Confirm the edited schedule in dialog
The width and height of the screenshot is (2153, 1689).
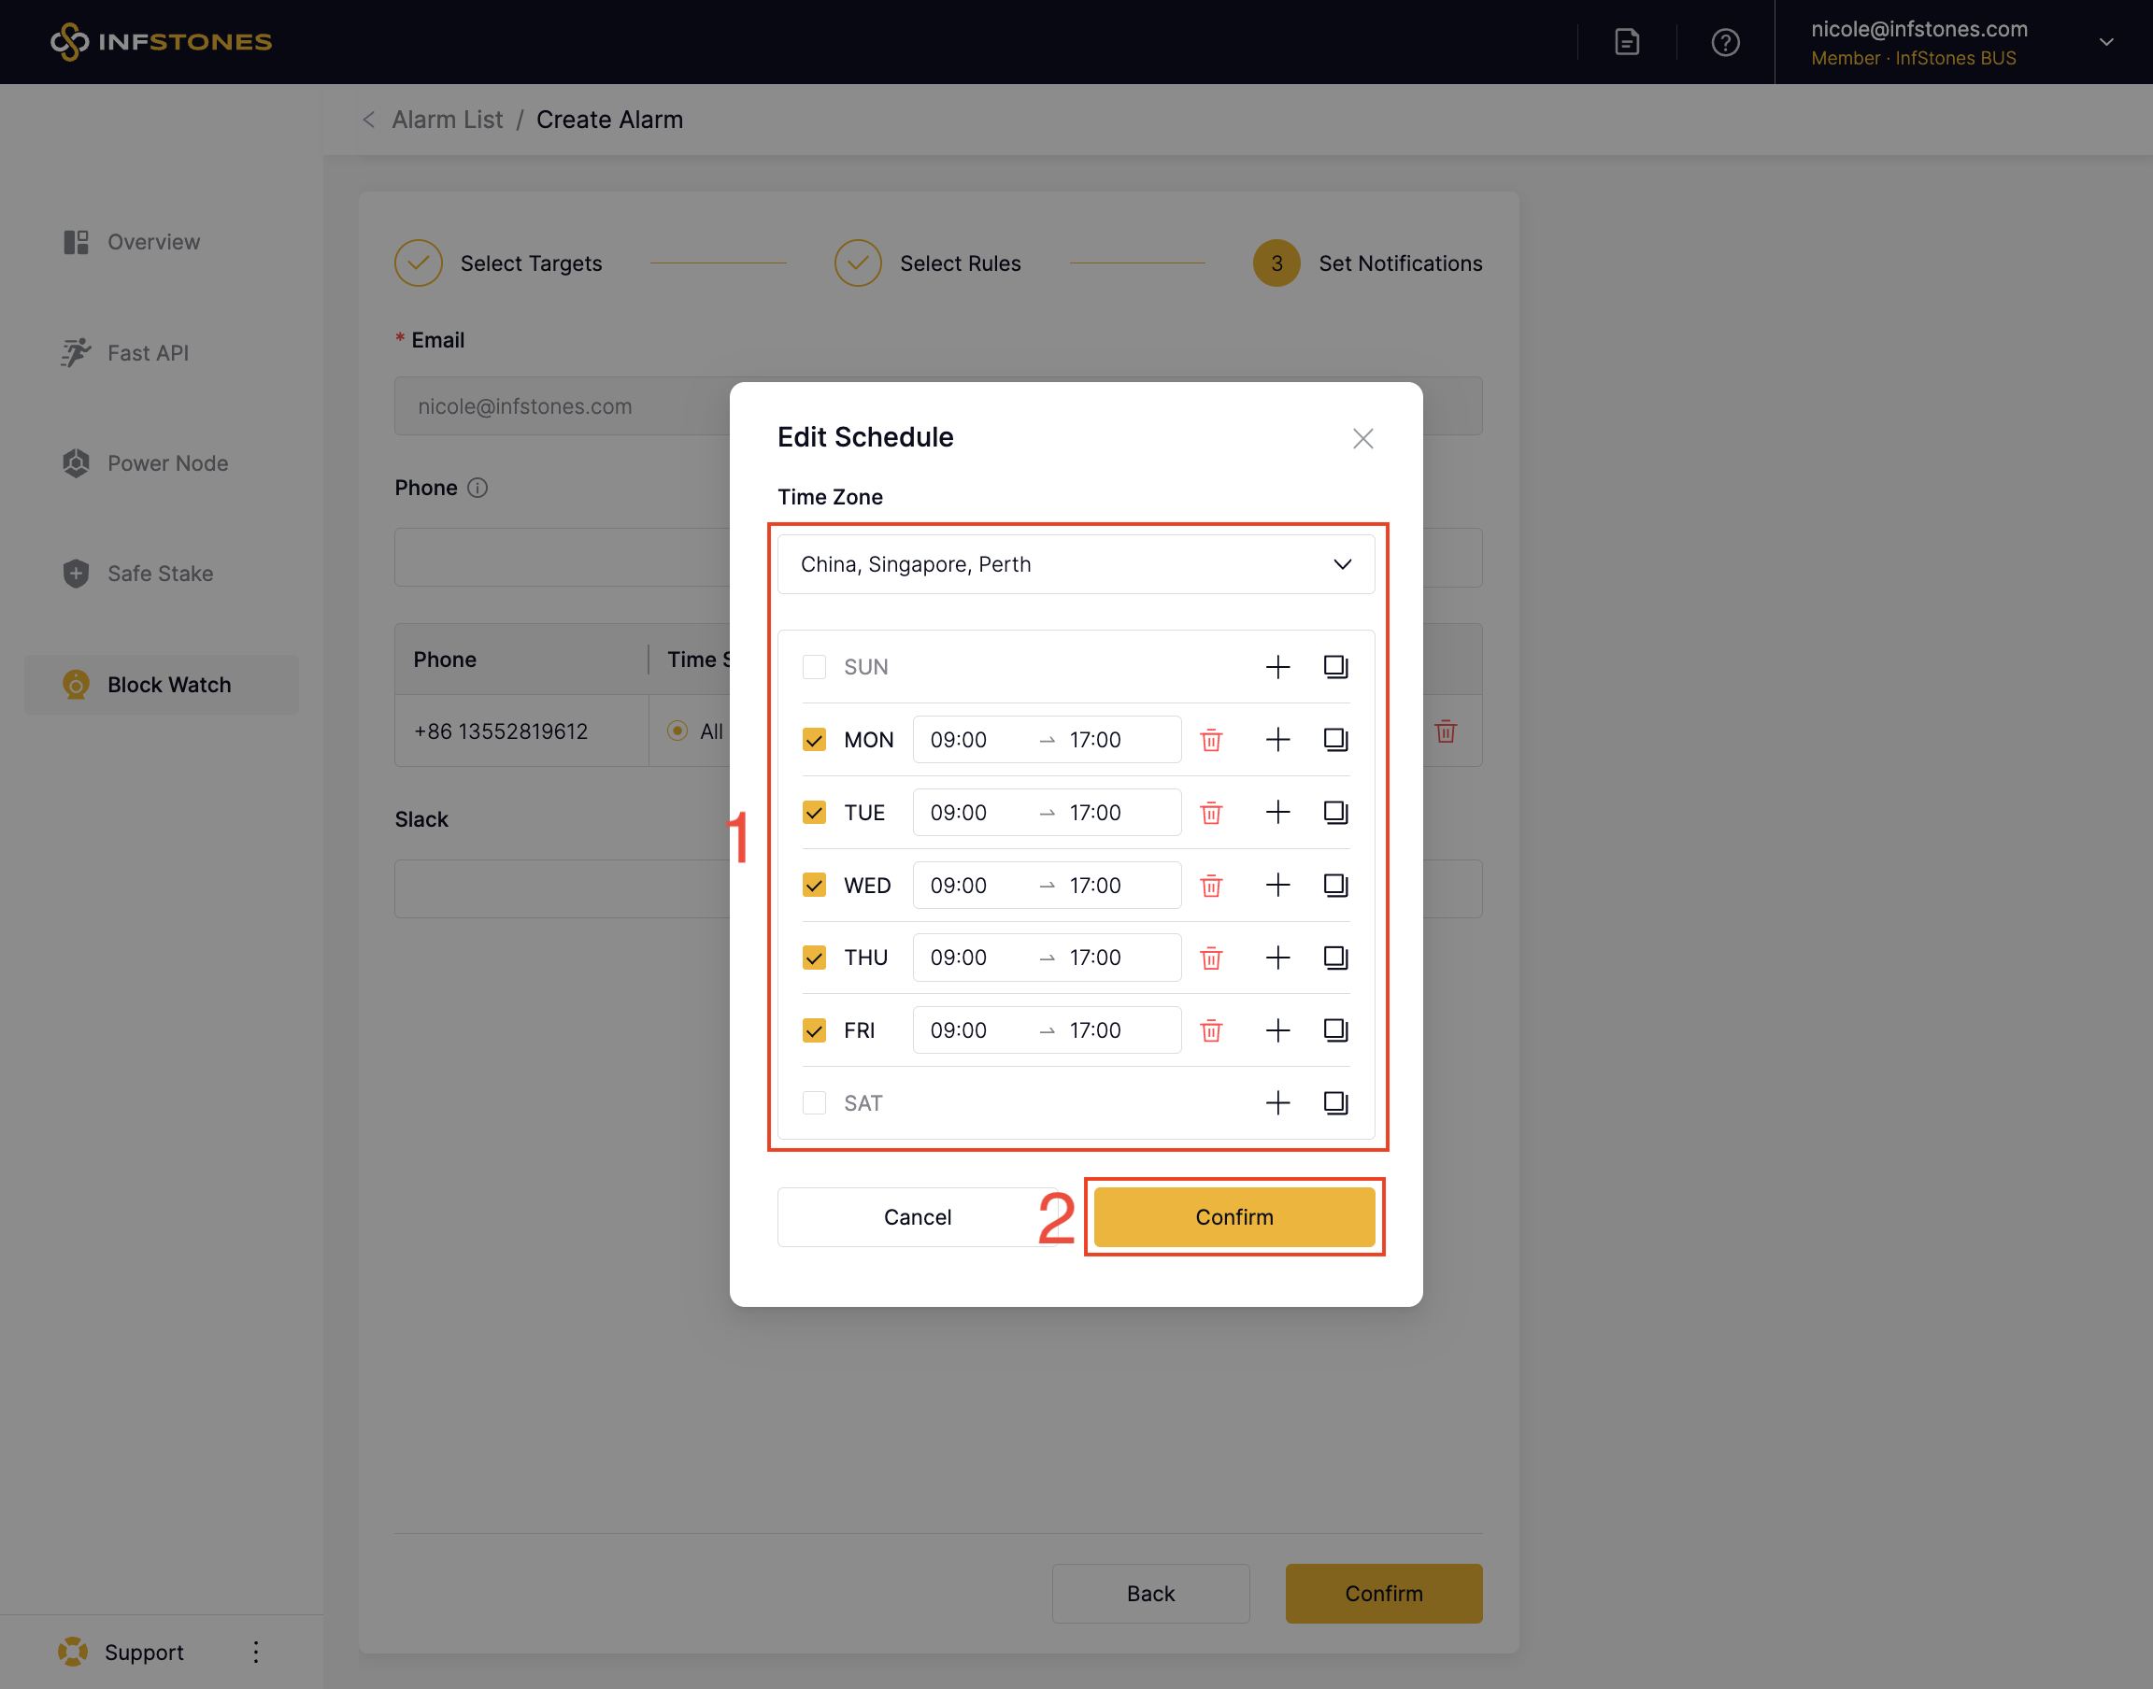(1233, 1217)
